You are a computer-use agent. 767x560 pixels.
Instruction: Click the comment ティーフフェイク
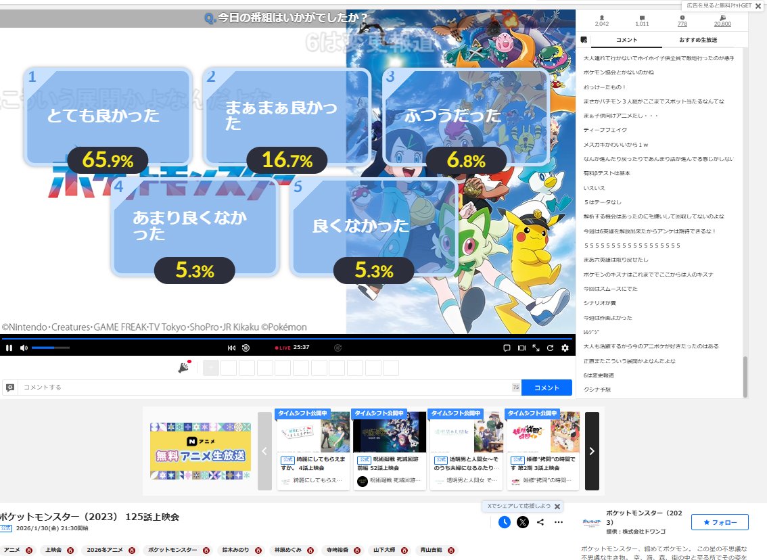(605, 130)
